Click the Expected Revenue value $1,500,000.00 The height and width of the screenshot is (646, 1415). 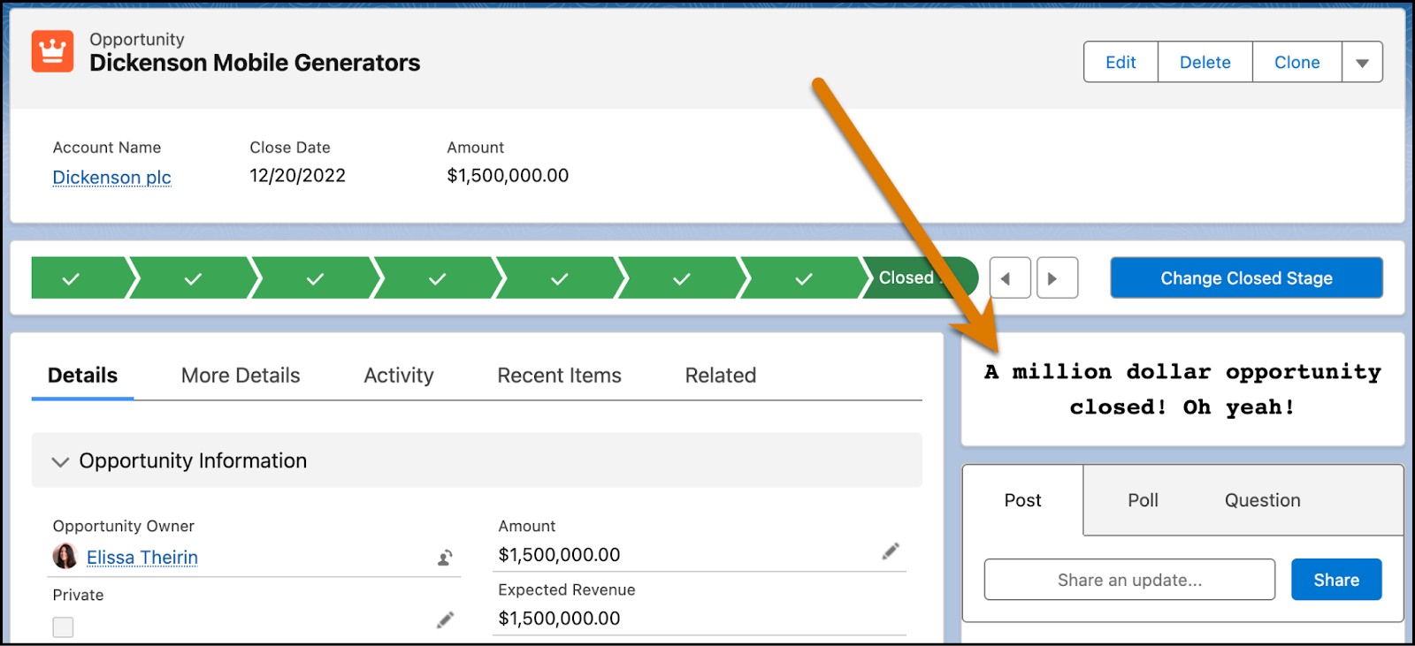point(559,619)
